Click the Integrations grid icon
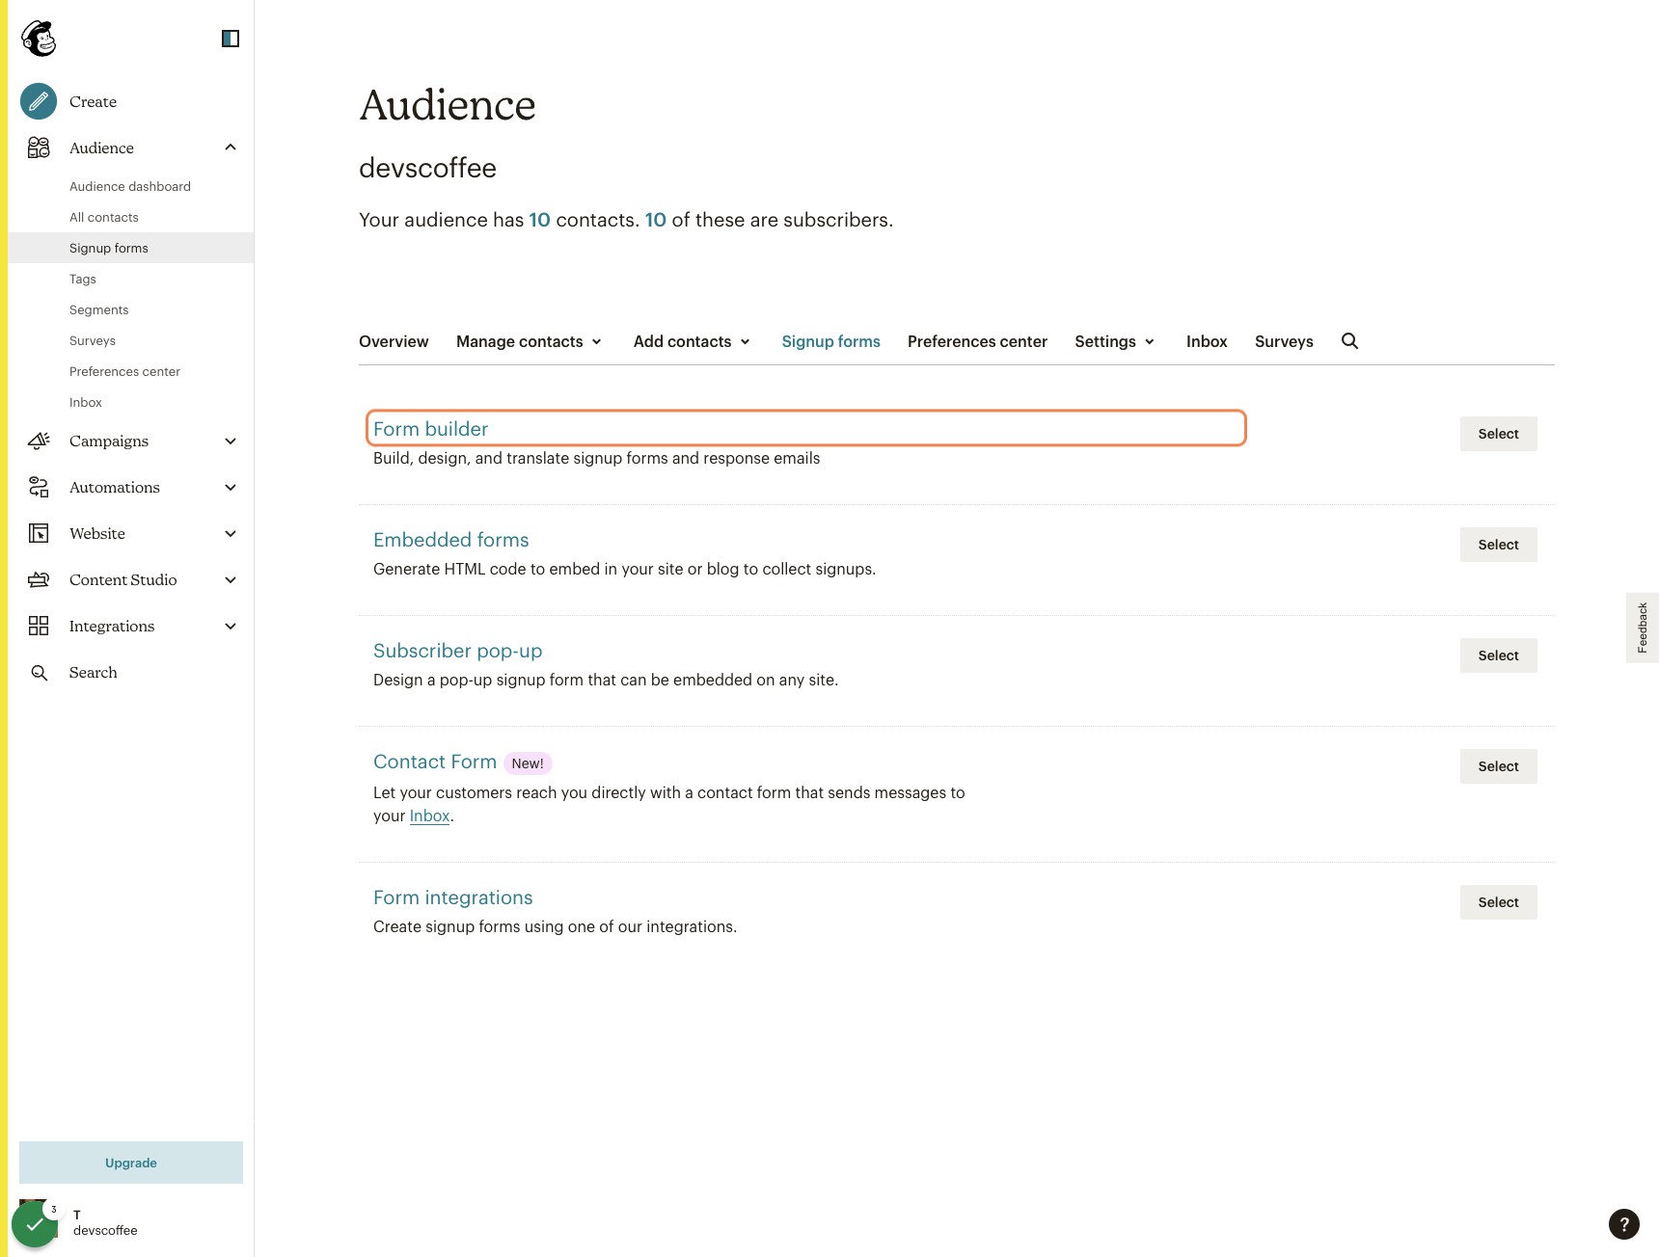 click(39, 626)
